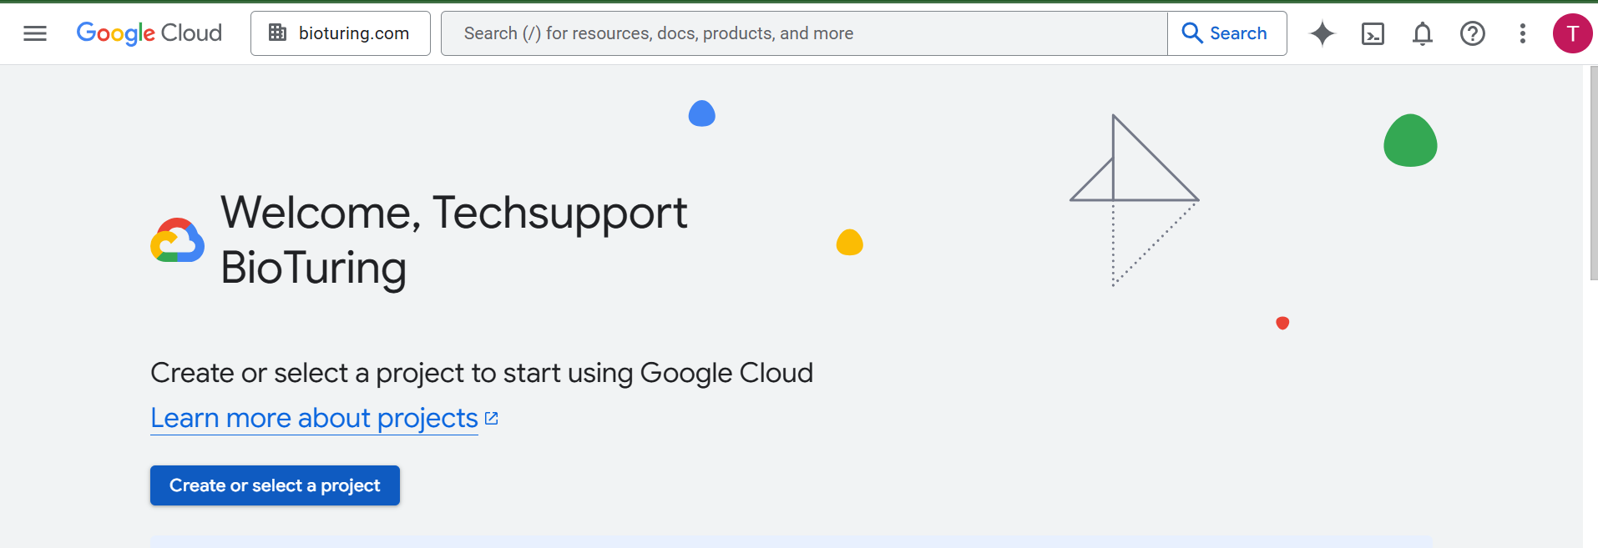Open the help question mark menu

click(1472, 33)
